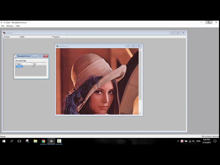Click the S-Tools taskbar icon
The height and width of the screenshot is (165, 220).
click(x=51, y=141)
